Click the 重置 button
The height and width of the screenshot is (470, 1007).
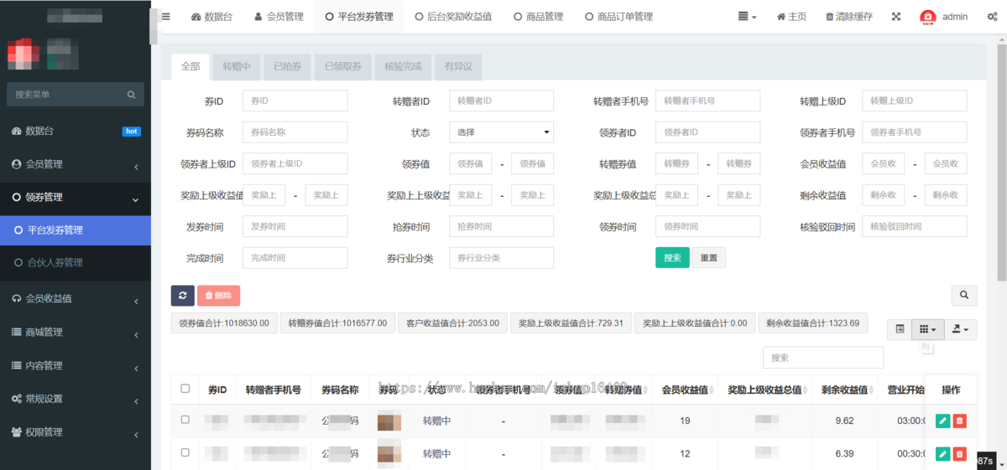[709, 258]
